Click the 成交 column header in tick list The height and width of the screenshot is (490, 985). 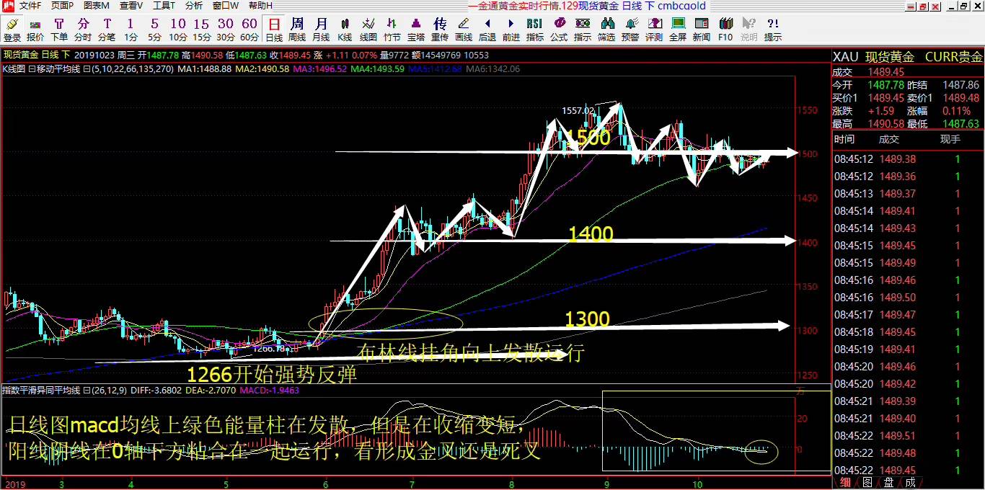coord(889,139)
